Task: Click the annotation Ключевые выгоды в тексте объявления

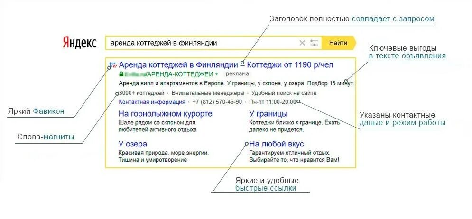Action: tap(407, 52)
